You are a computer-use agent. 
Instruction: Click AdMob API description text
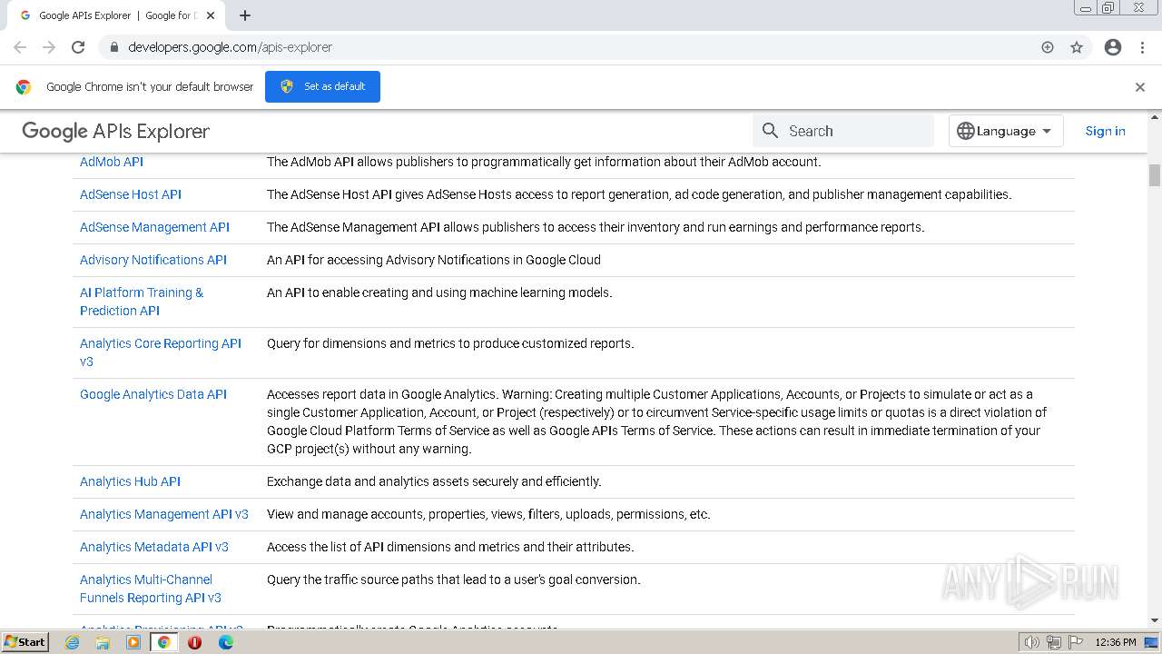[544, 162]
